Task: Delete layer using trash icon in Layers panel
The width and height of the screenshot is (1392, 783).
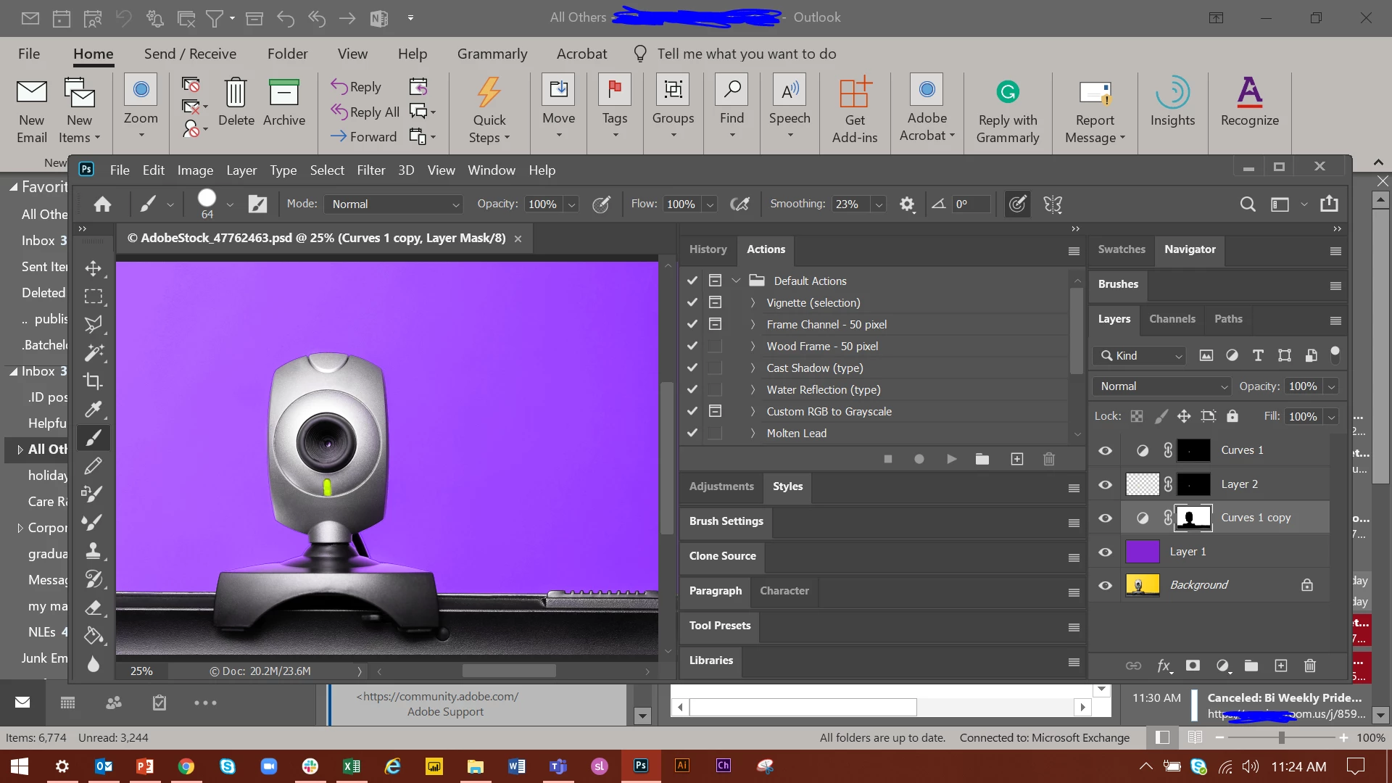Action: click(1309, 666)
